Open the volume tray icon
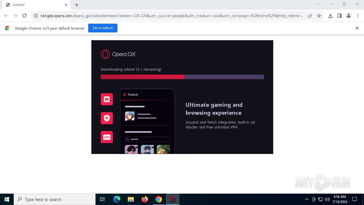 coord(327,199)
